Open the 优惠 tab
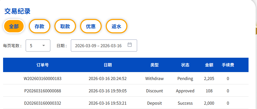 pyautogui.click(x=91, y=26)
